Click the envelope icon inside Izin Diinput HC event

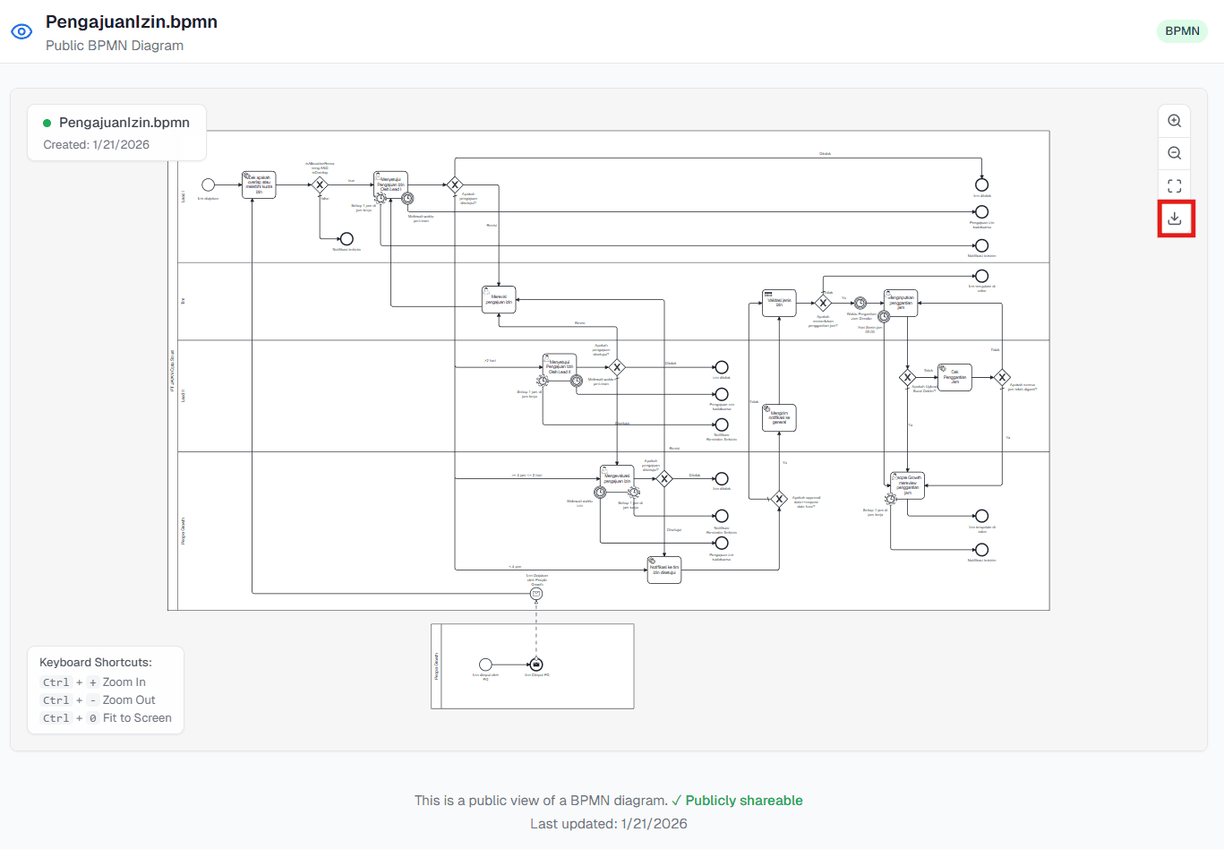click(536, 664)
